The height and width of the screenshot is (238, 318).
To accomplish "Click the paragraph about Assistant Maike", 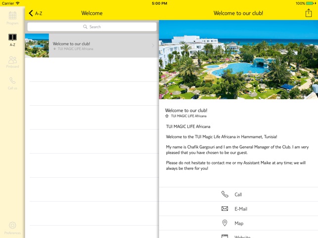I will click(x=236, y=165).
